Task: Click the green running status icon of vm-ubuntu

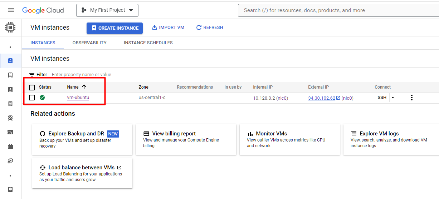Action: [42, 98]
